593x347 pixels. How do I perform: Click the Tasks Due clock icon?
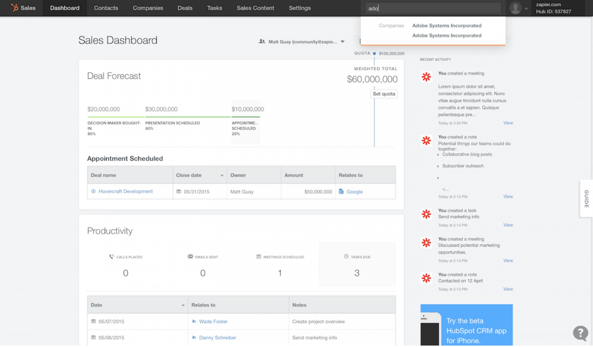coord(346,257)
